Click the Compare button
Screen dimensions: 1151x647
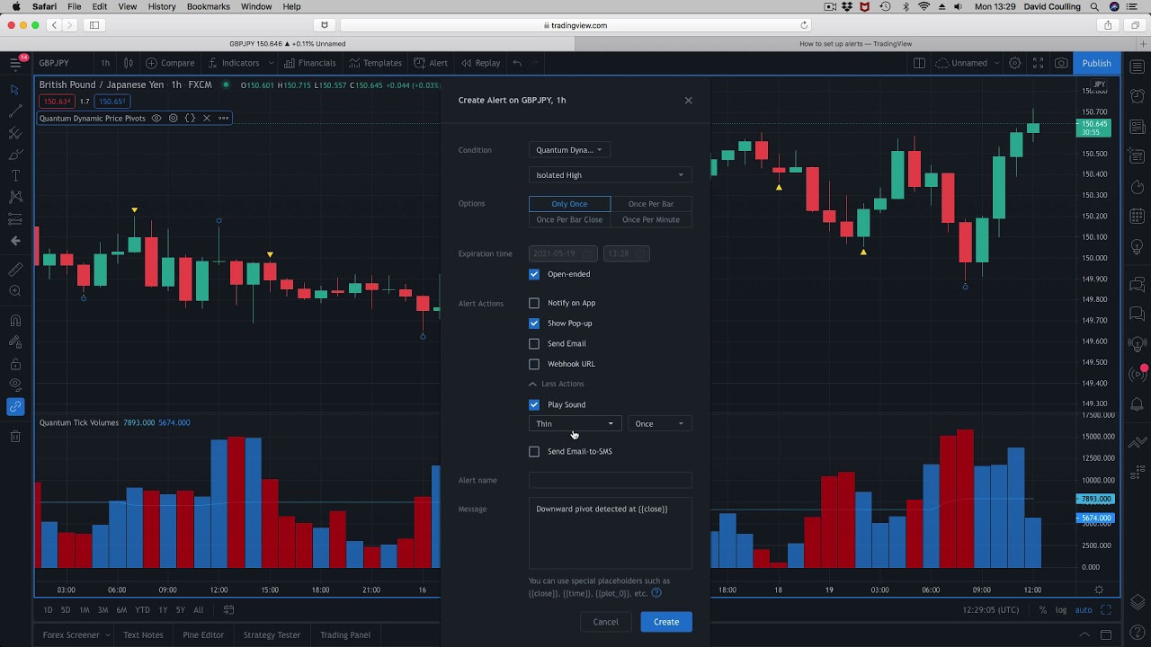click(170, 63)
